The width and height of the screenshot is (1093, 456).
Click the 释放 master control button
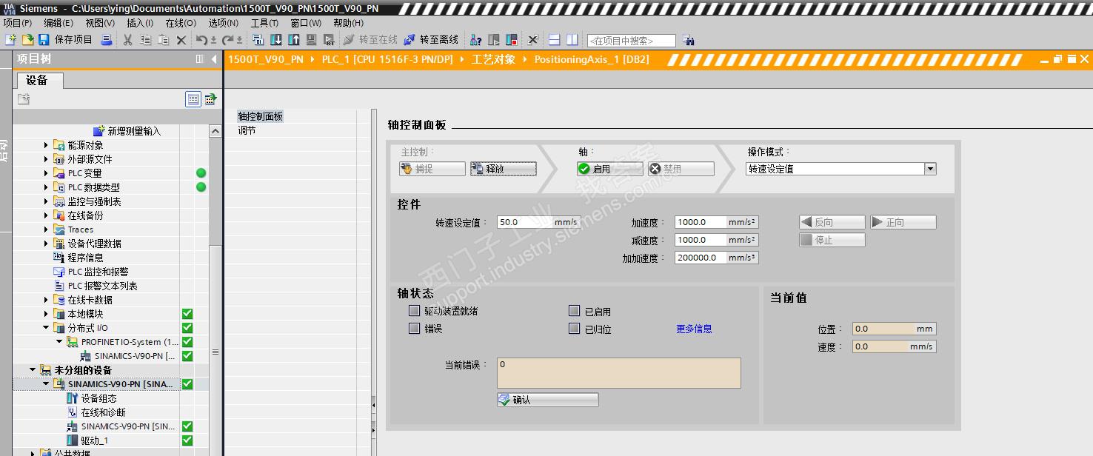503,169
